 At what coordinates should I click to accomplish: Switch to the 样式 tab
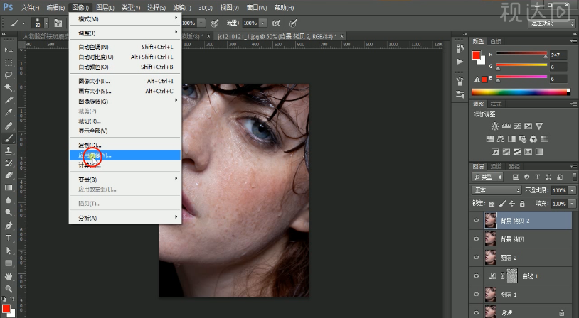pyautogui.click(x=496, y=104)
